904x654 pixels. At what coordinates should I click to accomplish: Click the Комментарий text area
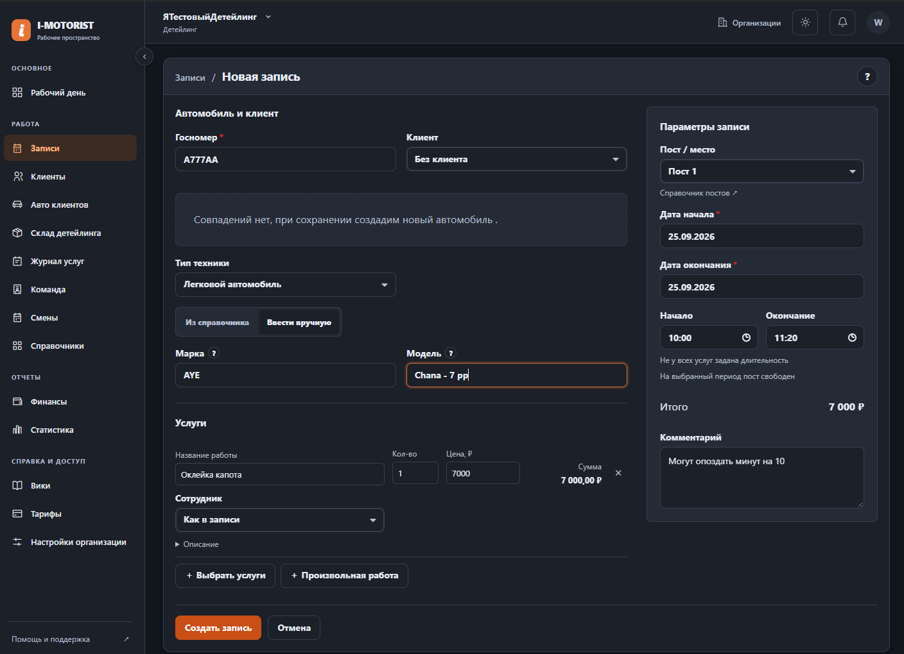(761, 478)
